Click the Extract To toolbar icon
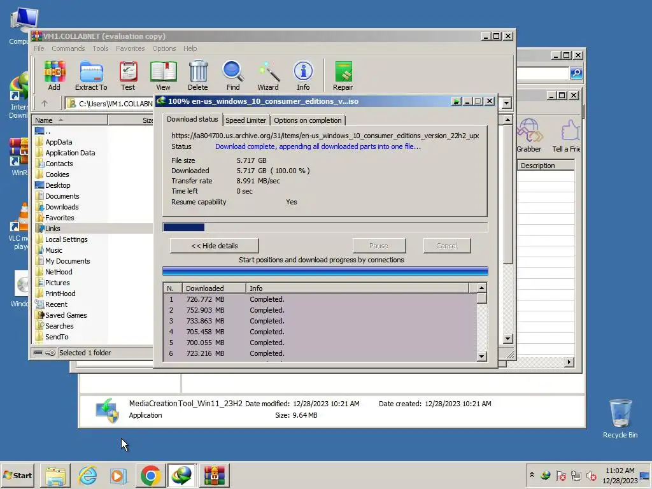The width and height of the screenshot is (652, 489). [x=91, y=75]
